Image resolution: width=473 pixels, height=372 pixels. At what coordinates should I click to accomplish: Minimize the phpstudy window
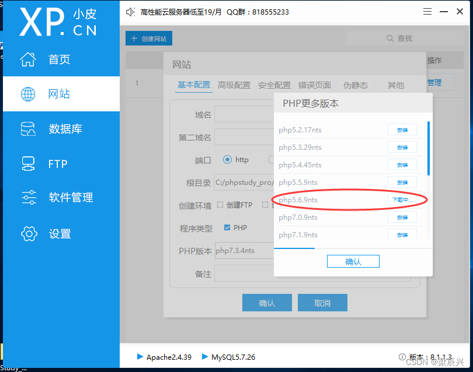[443, 12]
